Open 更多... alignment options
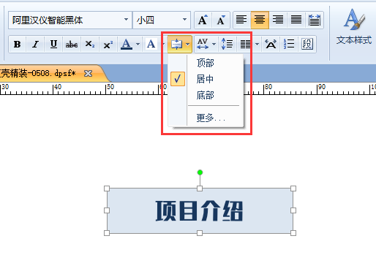This screenshot has width=376, height=274. [x=211, y=118]
